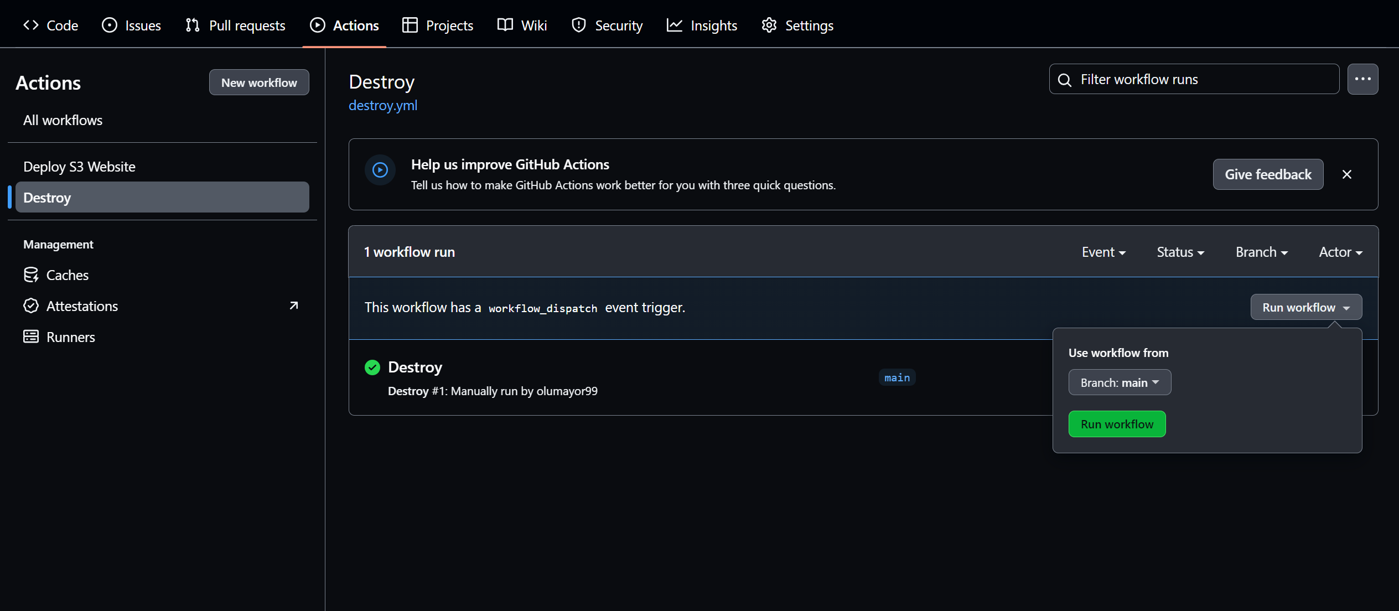This screenshot has height=611, width=1399.
Task: Go to the Security tab
Action: pos(607,25)
